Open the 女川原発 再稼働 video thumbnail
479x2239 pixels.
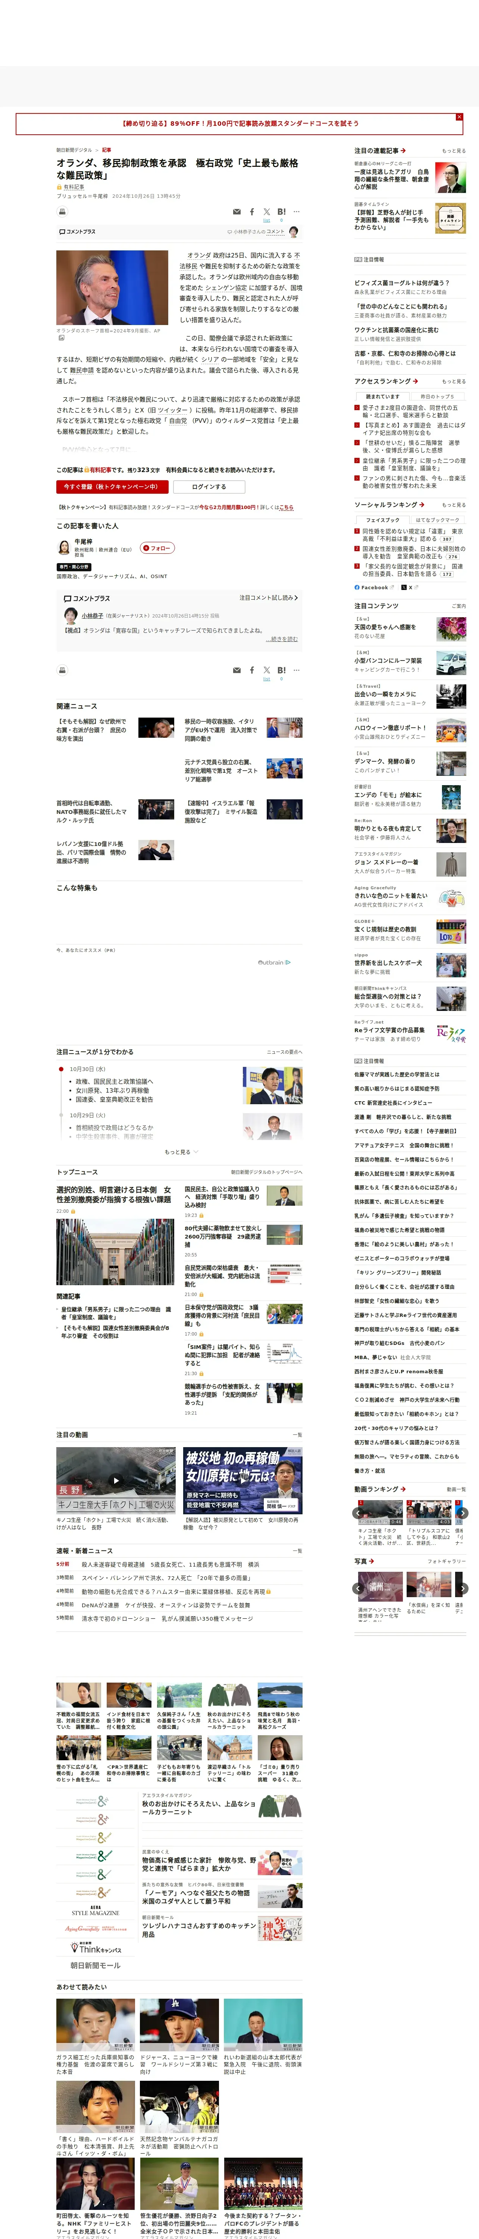pyautogui.click(x=242, y=1481)
